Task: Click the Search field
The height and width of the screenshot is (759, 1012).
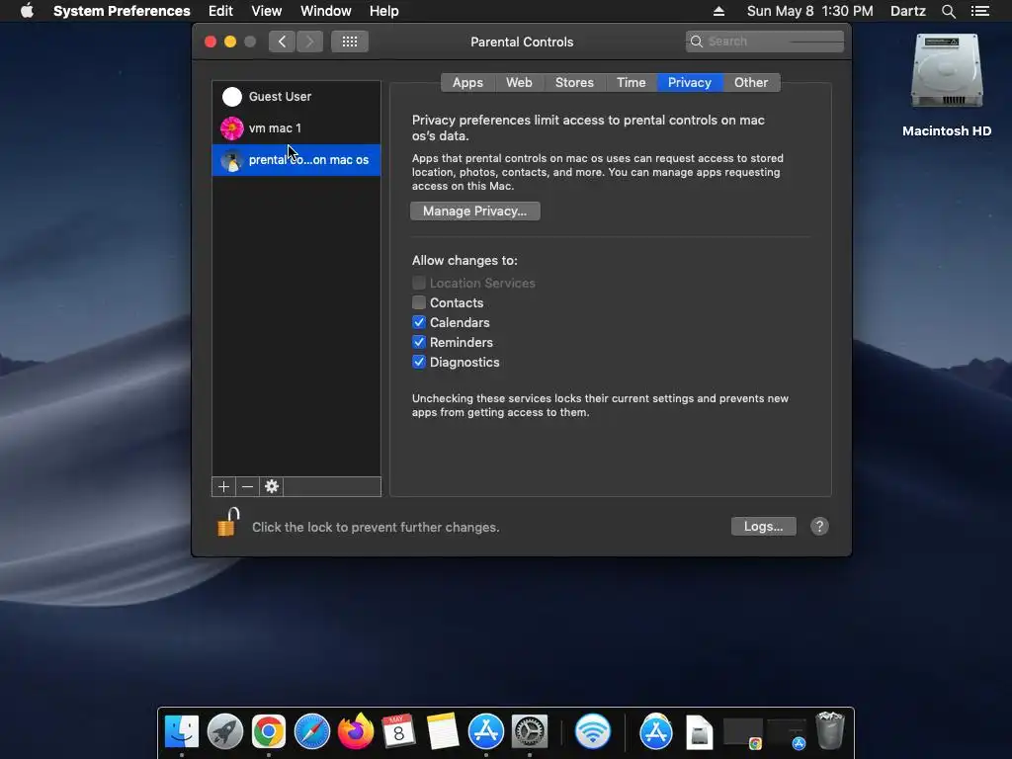Action: click(765, 42)
